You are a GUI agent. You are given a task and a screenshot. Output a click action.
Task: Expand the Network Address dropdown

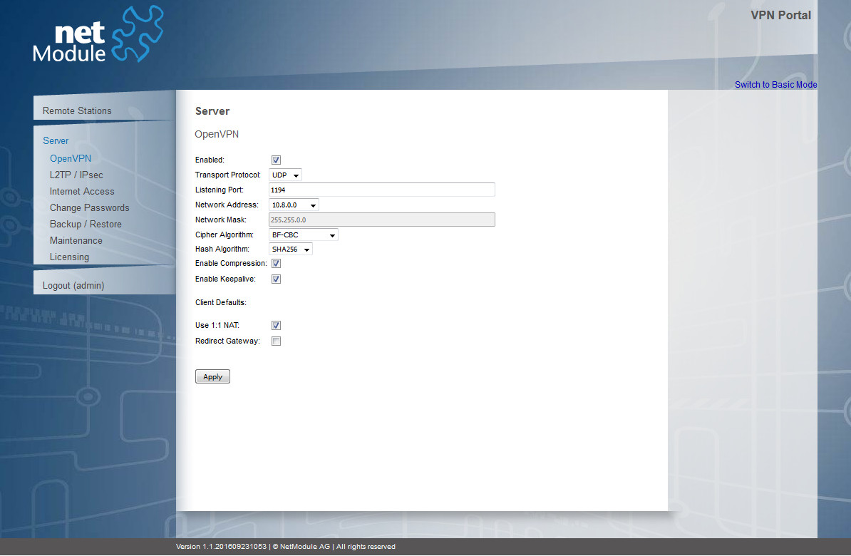(x=294, y=205)
